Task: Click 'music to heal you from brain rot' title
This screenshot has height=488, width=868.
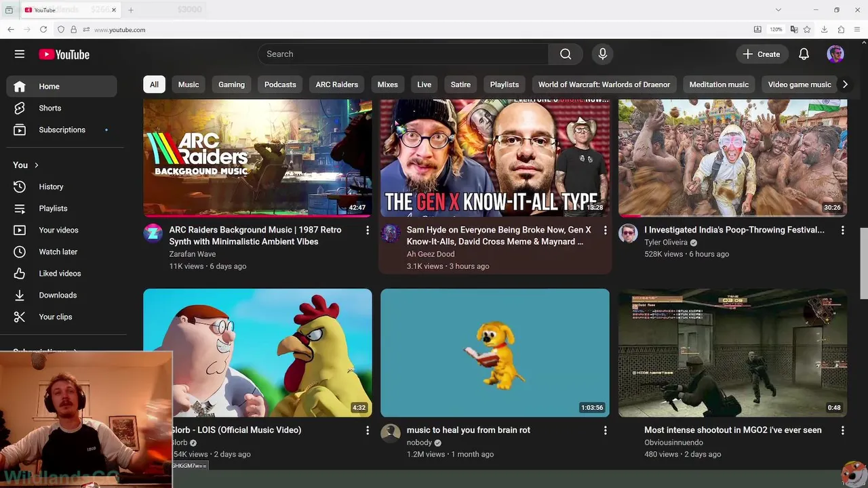Action: (469, 430)
